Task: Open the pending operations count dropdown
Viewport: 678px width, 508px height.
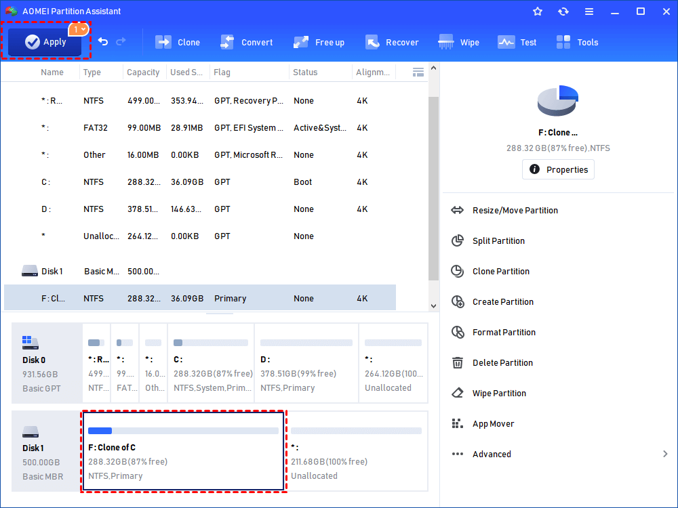Action: 79,29
